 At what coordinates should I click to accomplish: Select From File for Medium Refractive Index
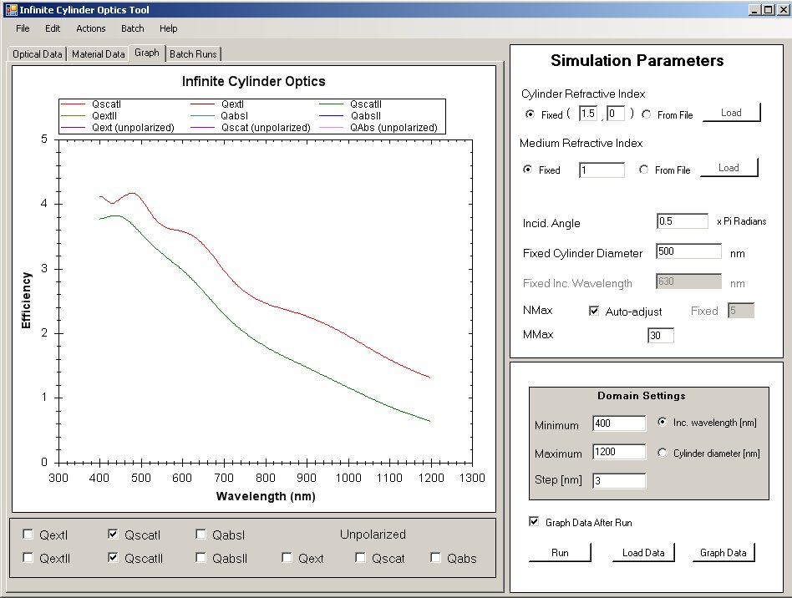(643, 170)
